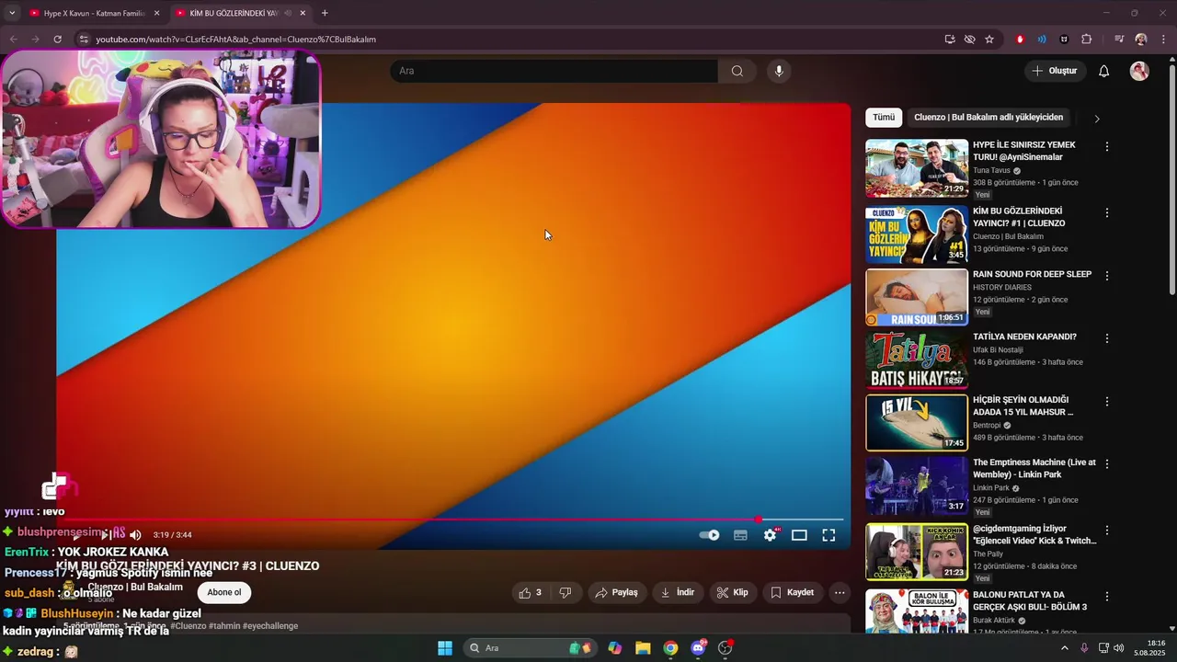
Task: Subscribe with the Abone ol button
Action: pos(224,592)
